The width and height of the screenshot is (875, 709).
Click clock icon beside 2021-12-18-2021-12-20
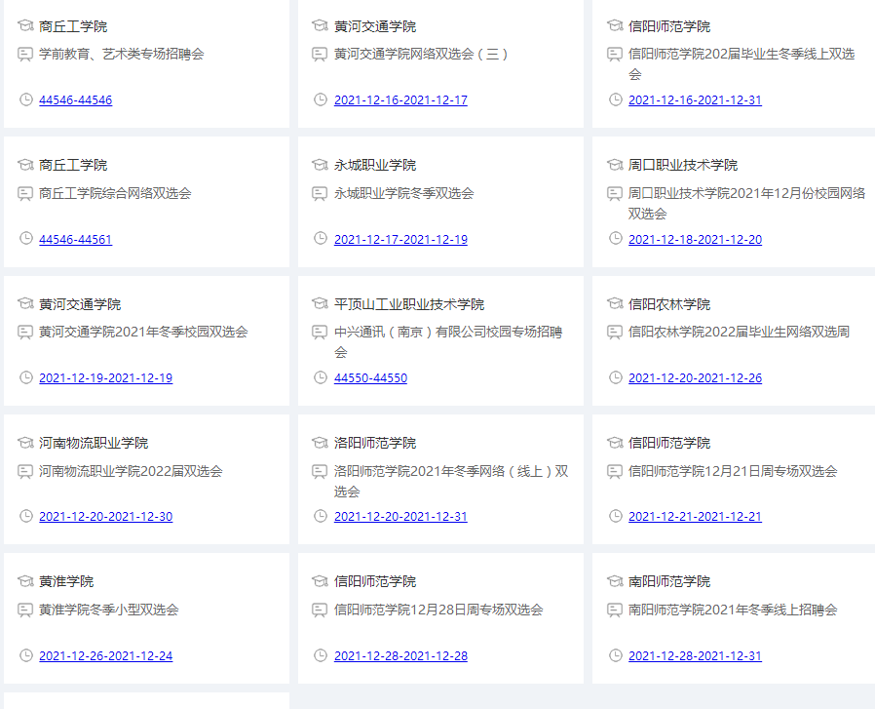click(x=615, y=239)
